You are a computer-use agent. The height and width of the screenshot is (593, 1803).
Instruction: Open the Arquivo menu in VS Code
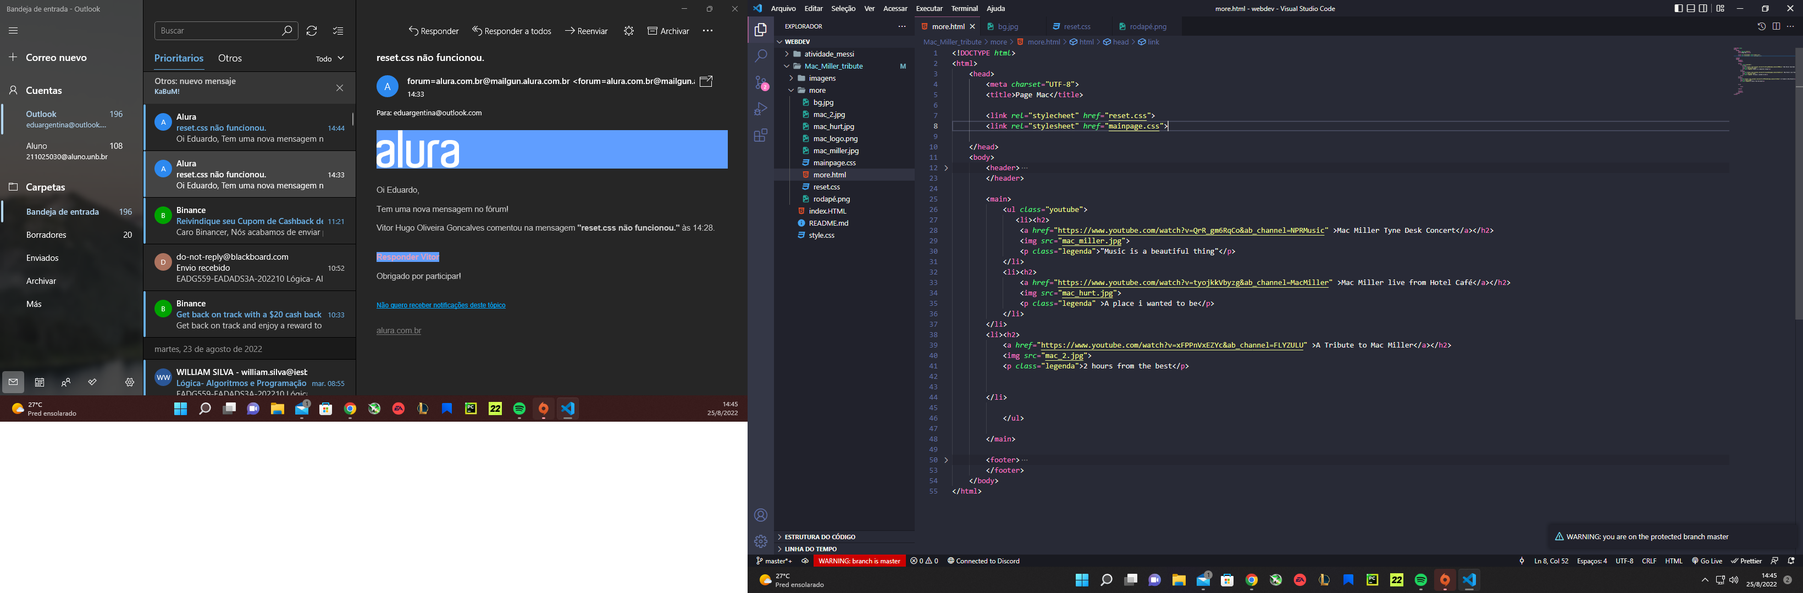click(x=783, y=8)
